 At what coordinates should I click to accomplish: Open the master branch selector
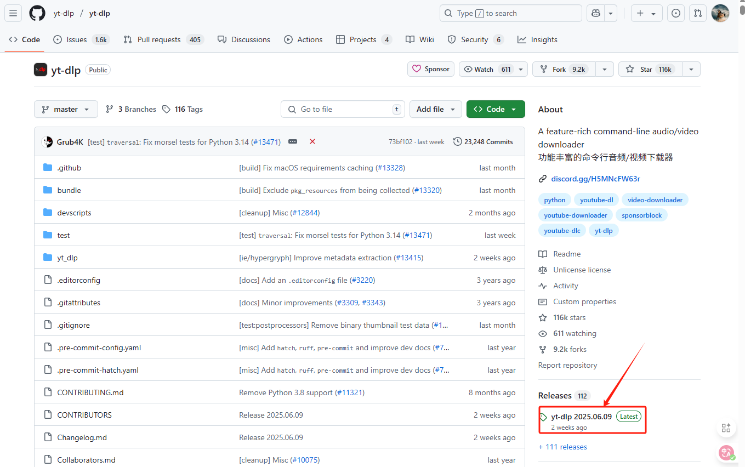66,109
